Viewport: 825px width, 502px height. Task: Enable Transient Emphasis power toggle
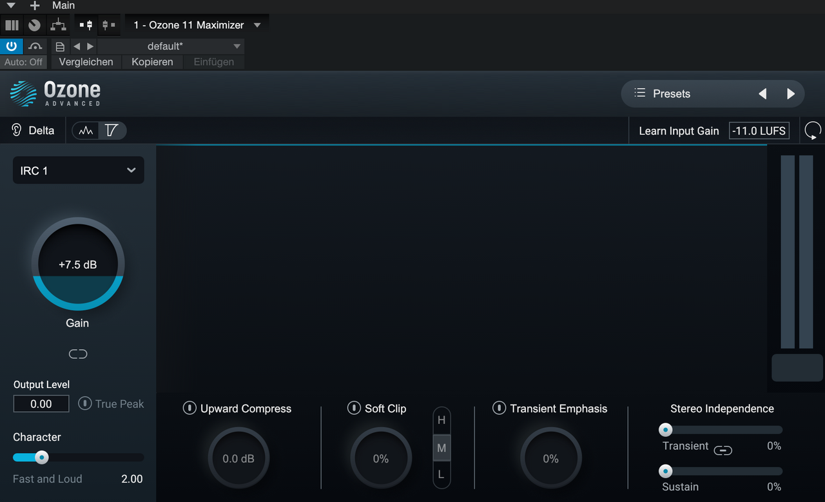[499, 408]
